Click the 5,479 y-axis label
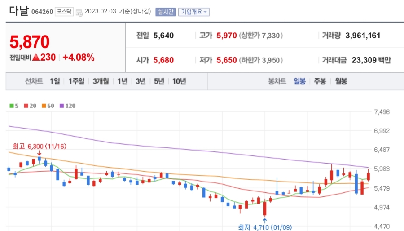 coord(382,188)
